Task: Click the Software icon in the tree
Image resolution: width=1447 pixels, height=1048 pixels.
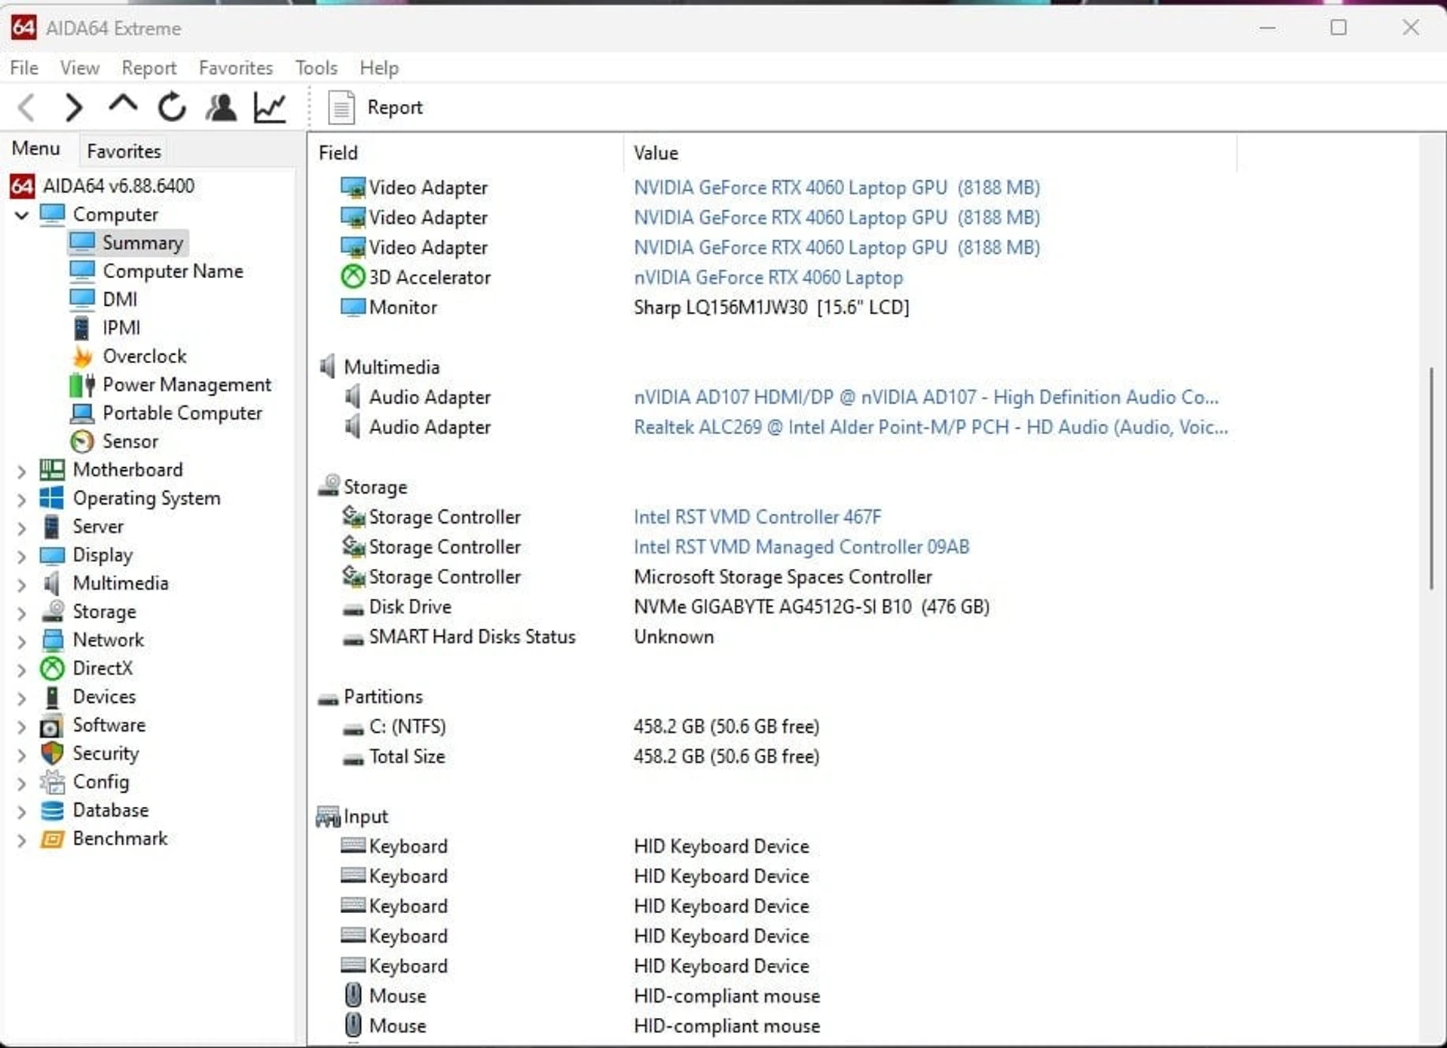Action: [x=51, y=726]
